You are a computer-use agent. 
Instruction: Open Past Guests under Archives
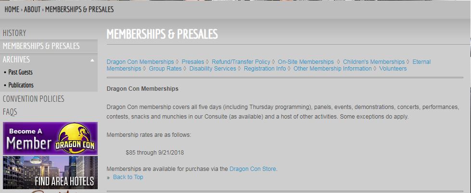pyautogui.click(x=20, y=72)
